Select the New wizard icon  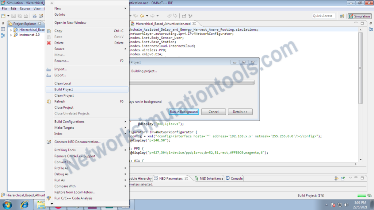pyautogui.click(x=3, y=16)
